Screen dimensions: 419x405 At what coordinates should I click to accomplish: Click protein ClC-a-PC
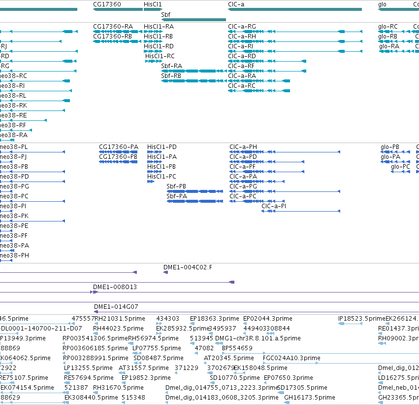click(257, 202)
